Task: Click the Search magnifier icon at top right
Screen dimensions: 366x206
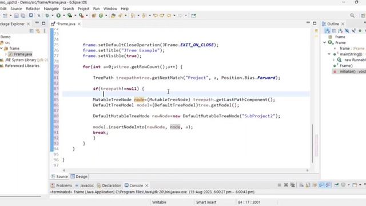Action: point(352,15)
